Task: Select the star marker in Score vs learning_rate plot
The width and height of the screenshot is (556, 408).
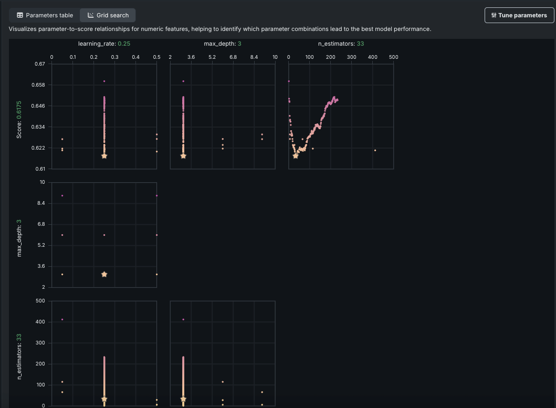Action: [104, 156]
